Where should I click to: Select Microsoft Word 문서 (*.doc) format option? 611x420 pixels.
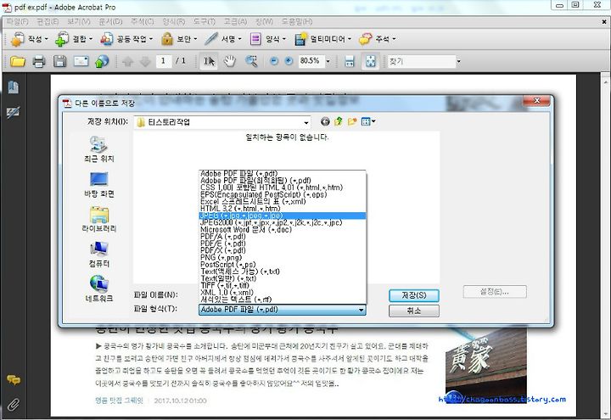(283, 229)
